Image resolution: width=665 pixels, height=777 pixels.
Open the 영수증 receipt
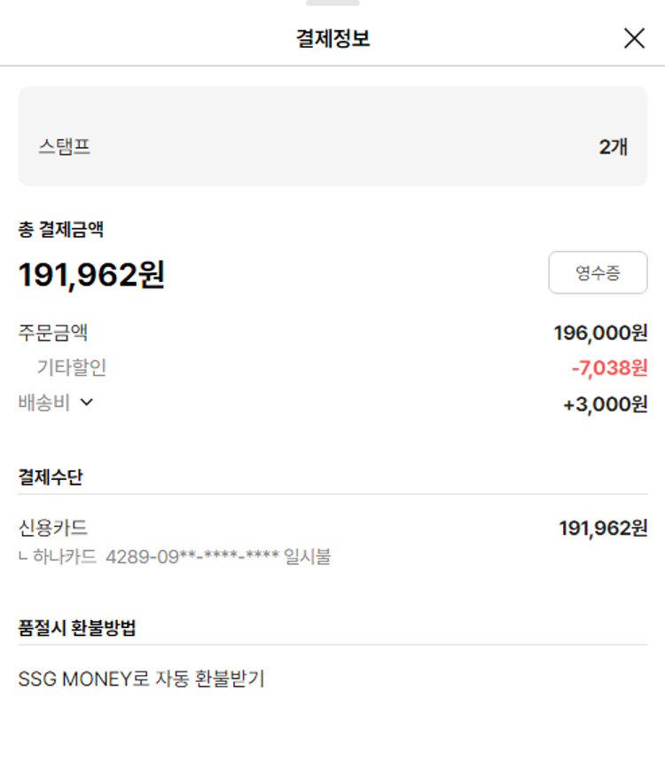[598, 273]
